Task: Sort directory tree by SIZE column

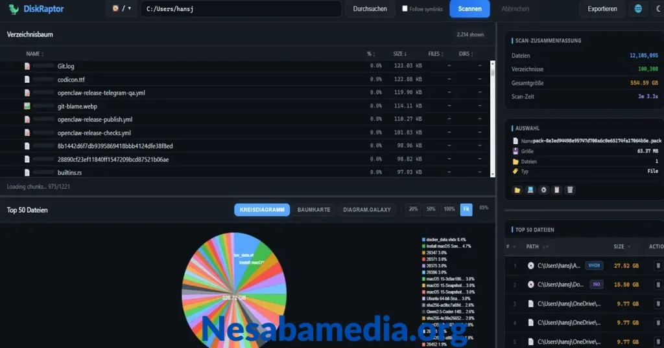Action: click(399, 54)
